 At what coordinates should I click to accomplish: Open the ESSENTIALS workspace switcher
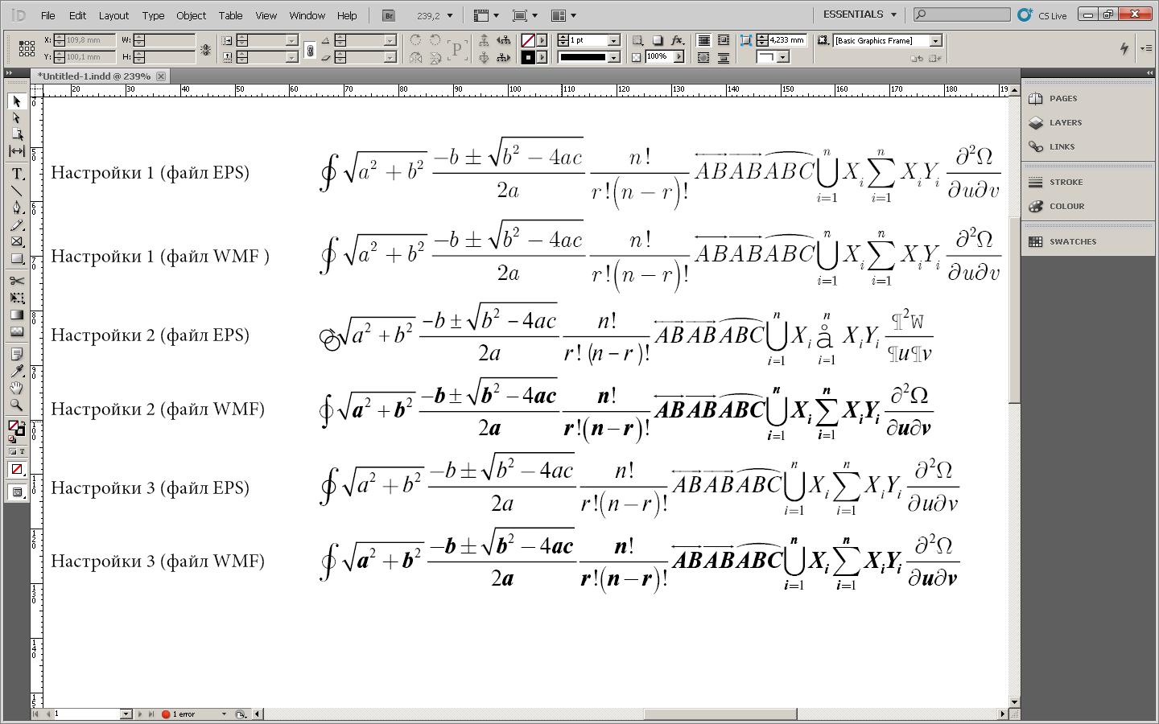click(860, 14)
